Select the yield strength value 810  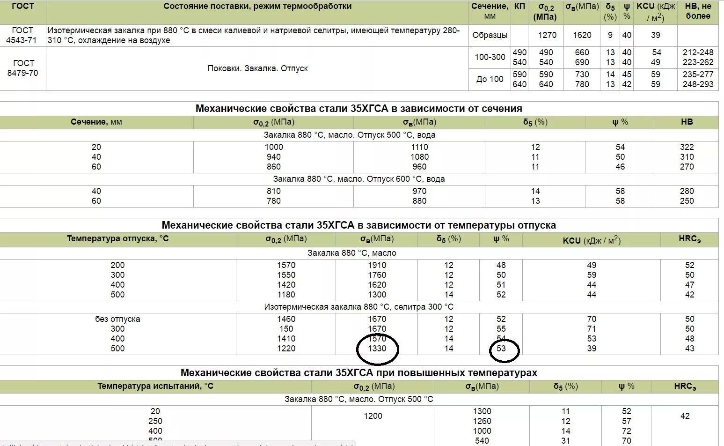coord(273,191)
